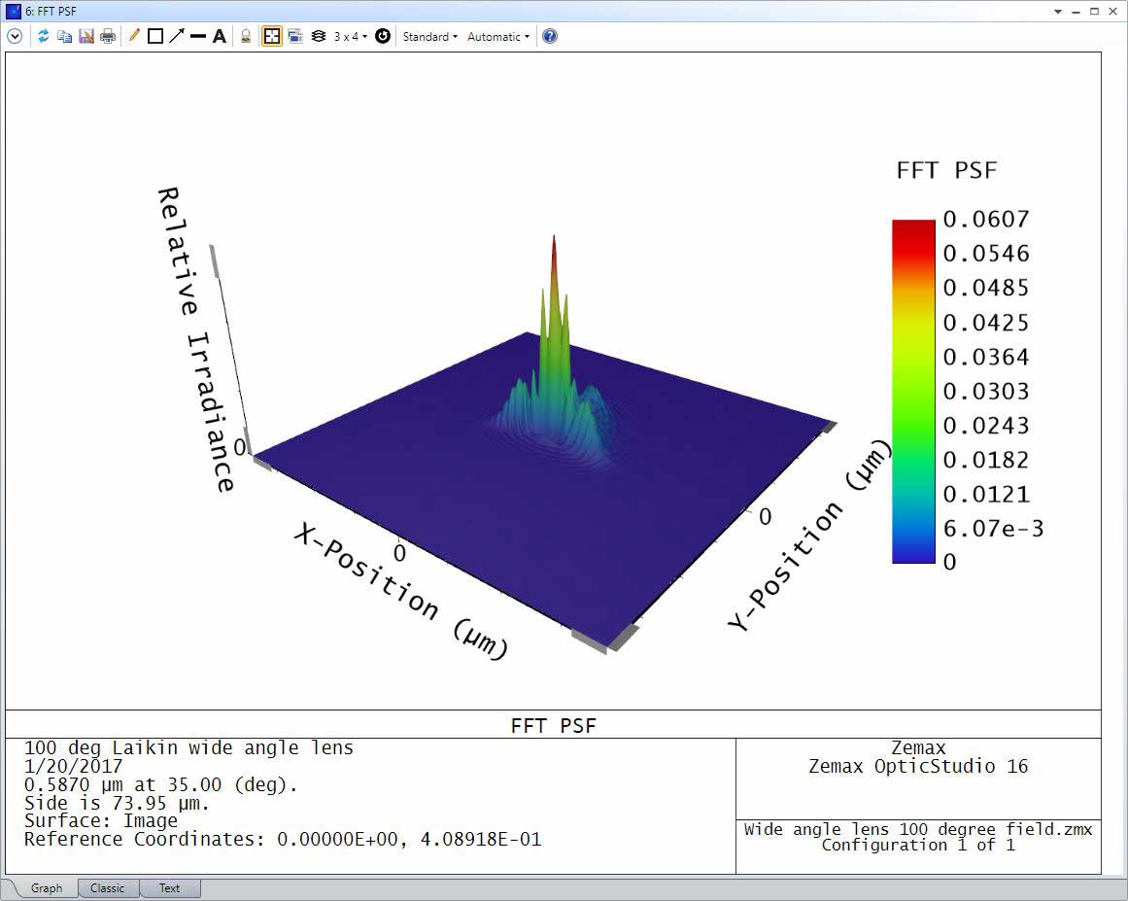Maximize the FFT PSF window
Viewport: 1128px width, 901px height.
(x=1094, y=12)
